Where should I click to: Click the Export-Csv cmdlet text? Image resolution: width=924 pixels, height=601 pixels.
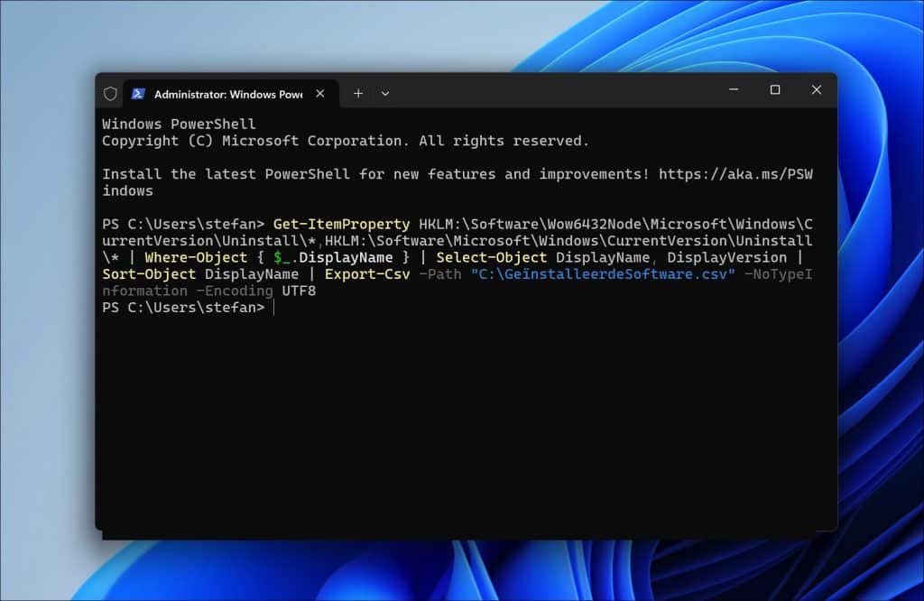pyautogui.click(x=367, y=274)
